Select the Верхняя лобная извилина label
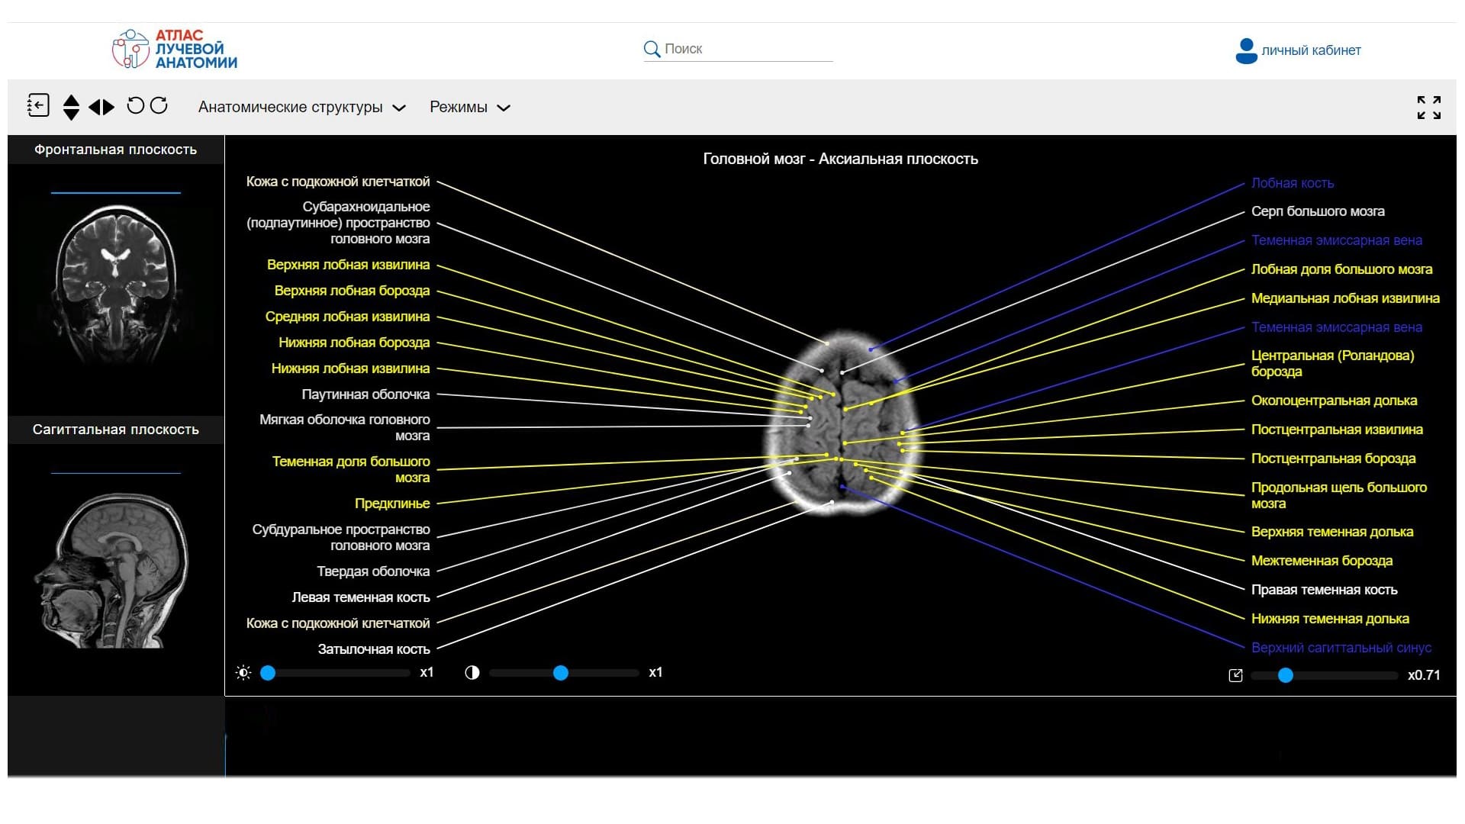Image resolution: width=1465 pixels, height=824 pixels. (x=348, y=265)
